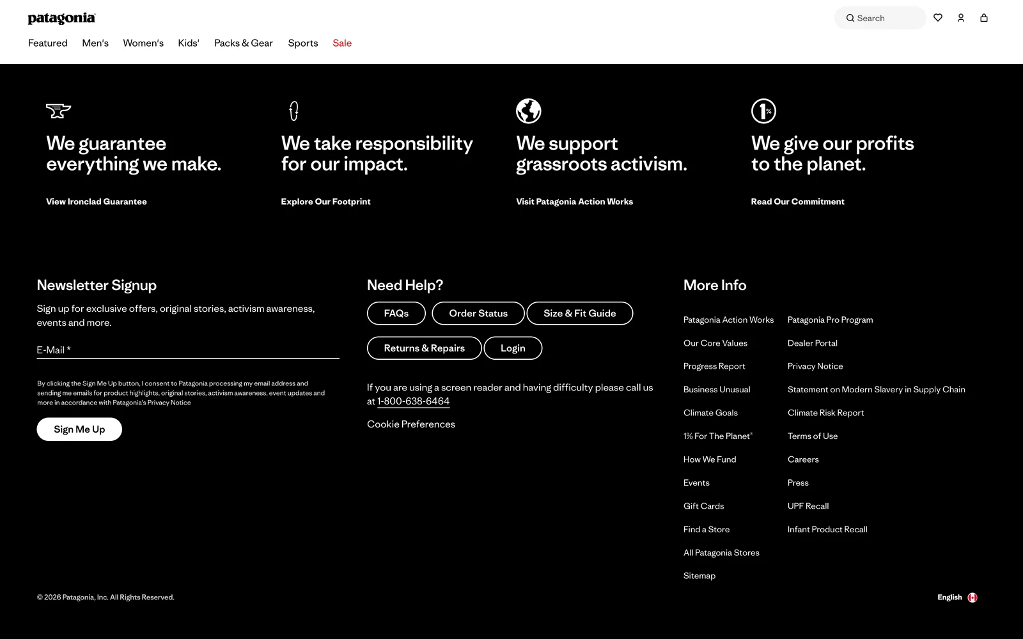Open Visit Patagonia Action Works link
Viewport: 1023px width, 639px height.
click(x=575, y=201)
